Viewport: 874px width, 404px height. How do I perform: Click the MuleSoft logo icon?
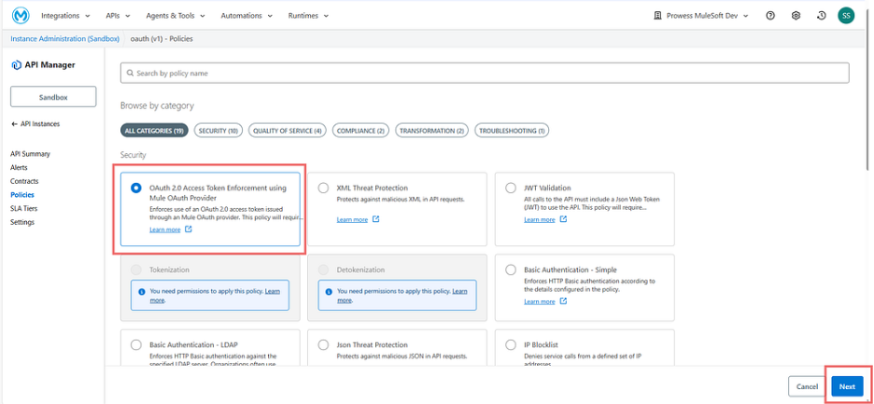pyautogui.click(x=21, y=16)
